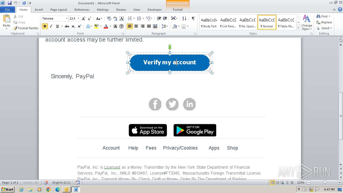The width and height of the screenshot is (343, 193).
Task: Open the font size dropdown
Action: pos(79,18)
